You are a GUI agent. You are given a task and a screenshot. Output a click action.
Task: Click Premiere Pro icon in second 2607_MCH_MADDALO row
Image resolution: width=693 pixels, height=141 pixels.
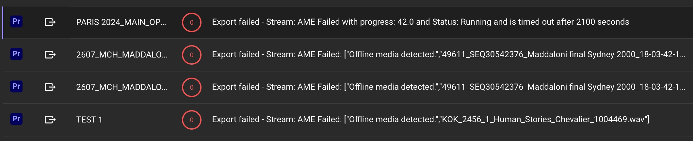pyautogui.click(x=16, y=87)
